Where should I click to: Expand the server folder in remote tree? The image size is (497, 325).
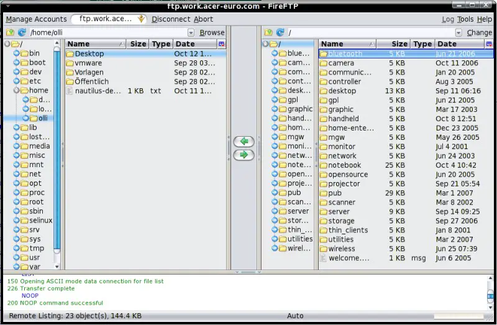click(275, 211)
